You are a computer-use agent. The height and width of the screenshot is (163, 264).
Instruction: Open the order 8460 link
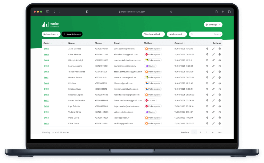point(46,83)
